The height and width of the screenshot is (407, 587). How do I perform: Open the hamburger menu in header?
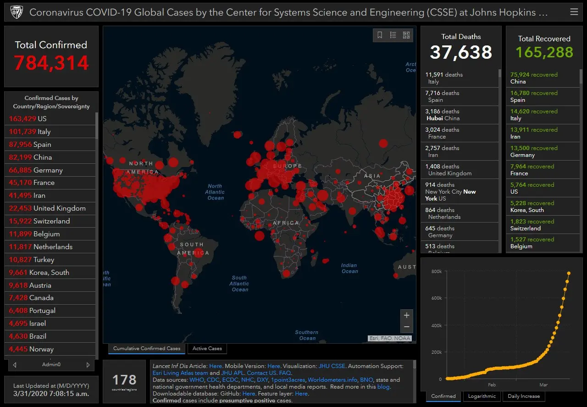tap(574, 12)
